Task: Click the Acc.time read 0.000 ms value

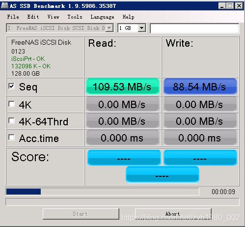Action: click(123, 138)
